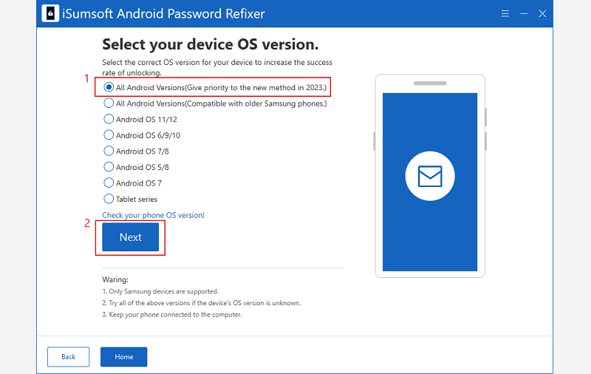The height and width of the screenshot is (374, 591).
Task: Click the envelope icon on phone illustration
Action: 430,176
